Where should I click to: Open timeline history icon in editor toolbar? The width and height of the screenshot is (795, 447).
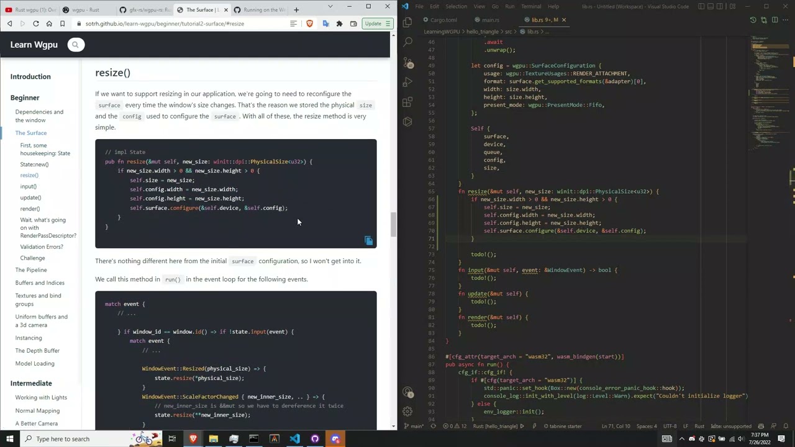(753, 20)
